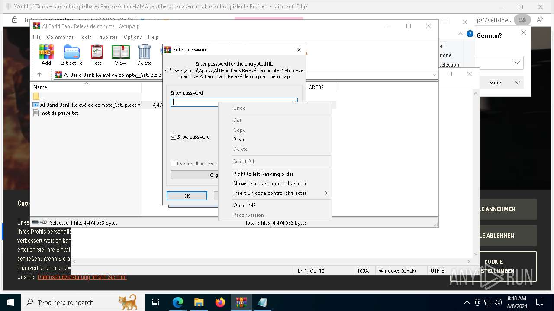Screen dimensions: 554x311
Task: Expand 'Insert Unicode control character' submenu
Action: (275, 193)
